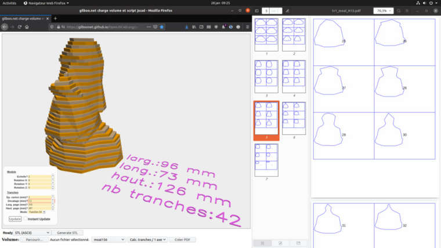The width and height of the screenshot is (441, 248).
Task: Open a new Firefox tab
Action: pyautogui.click(x=55, y=19)
